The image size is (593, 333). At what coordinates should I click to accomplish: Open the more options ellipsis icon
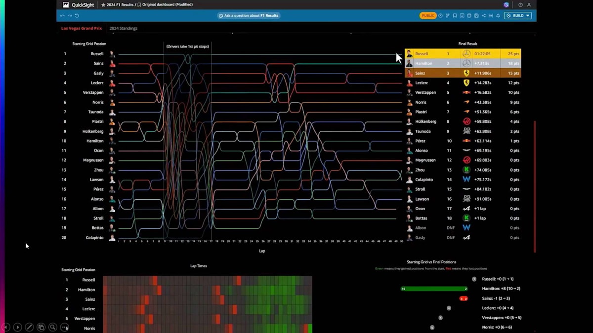pyautogui.click(x=64, y=327)
